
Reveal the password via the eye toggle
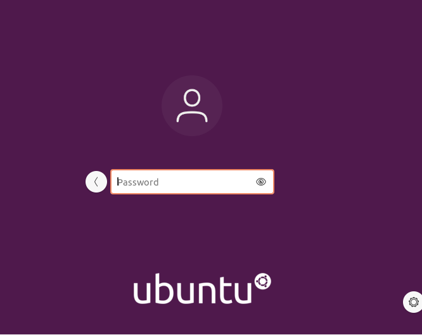[261, 182]
